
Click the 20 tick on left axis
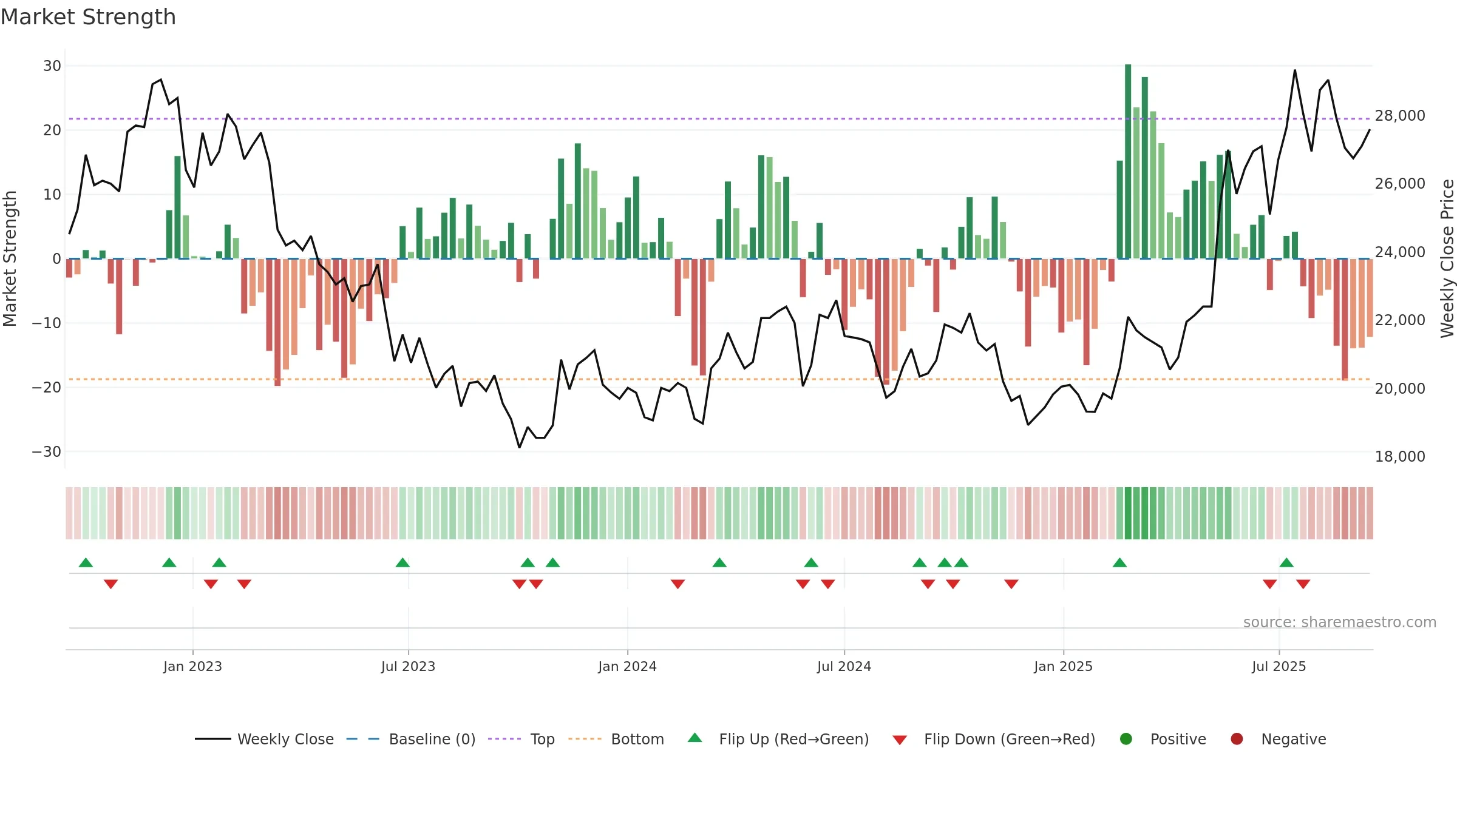(x=52, y=130)
